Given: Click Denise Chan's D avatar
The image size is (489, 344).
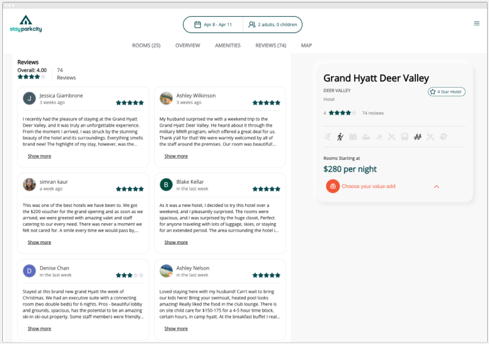Looking at the screenshot, I should pyautogui.click(x=30, y=271).
